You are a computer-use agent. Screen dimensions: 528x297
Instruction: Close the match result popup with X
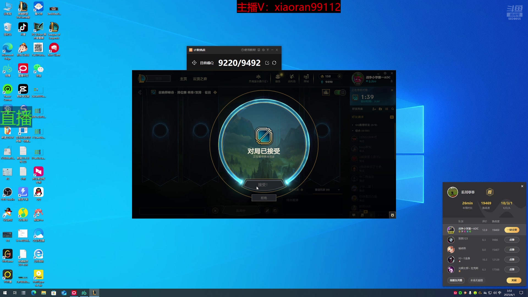[522, 186]
